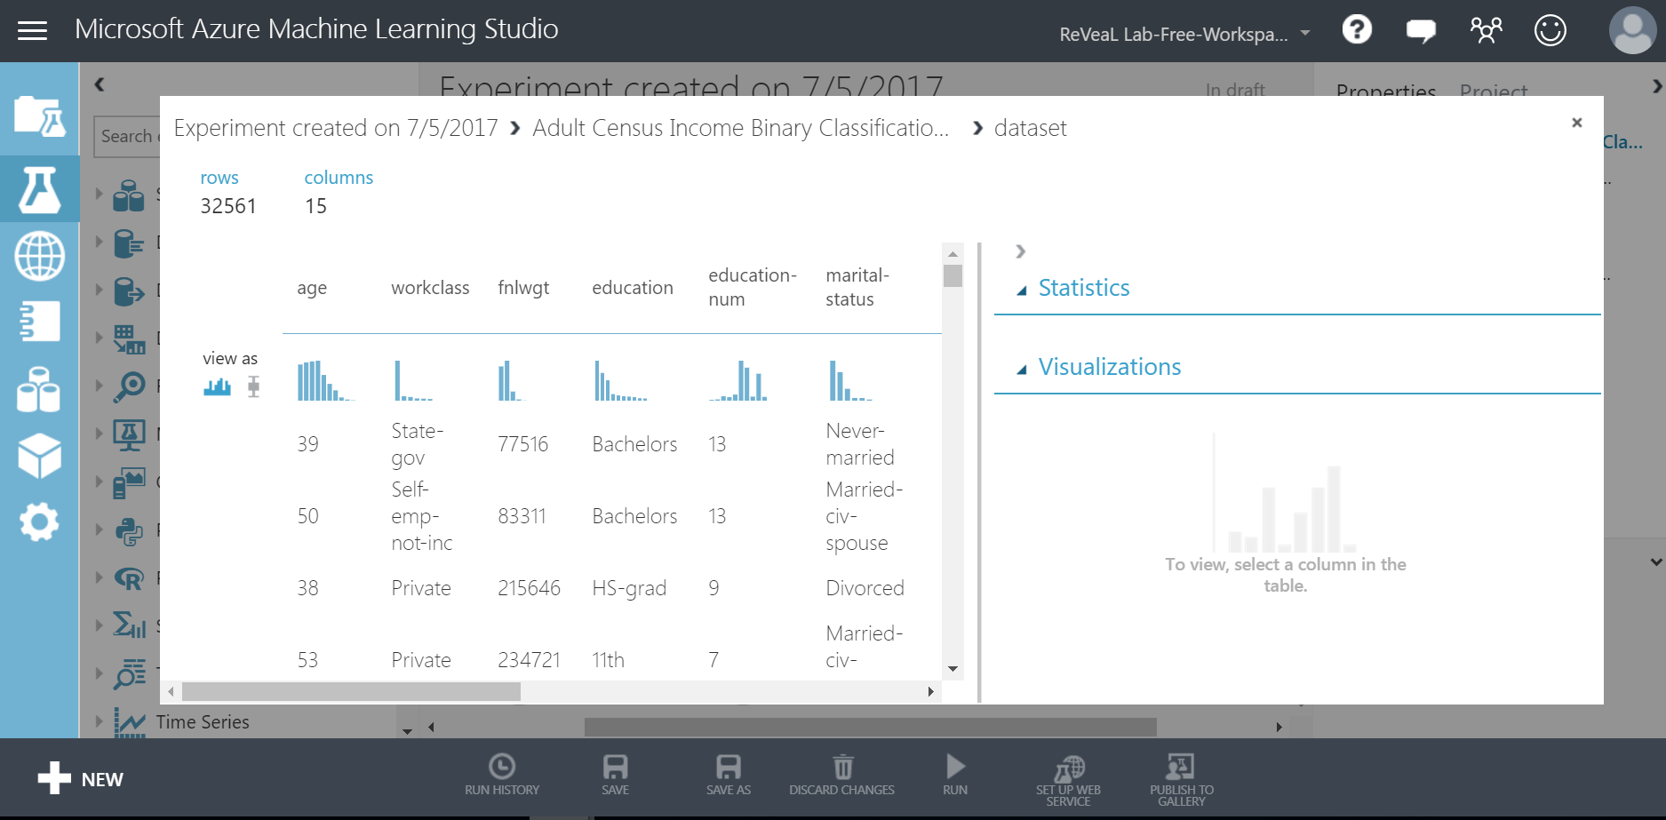Collapse the module palette with left chevron
This screenshot has height=820, width=1666.
tap(100, 84)
